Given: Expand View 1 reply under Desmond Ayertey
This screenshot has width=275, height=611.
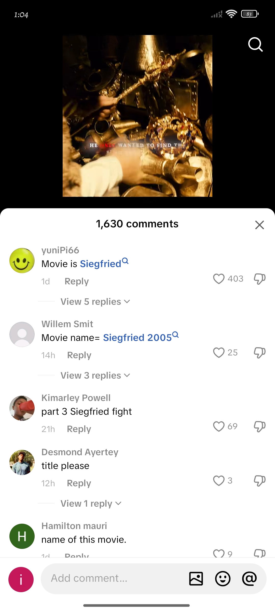Looking at the screenshot, I should pyautogui.click(x=91, y=504).
